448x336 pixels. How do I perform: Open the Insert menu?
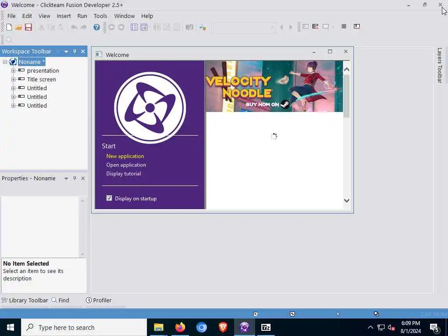click(x=64, y=16)
